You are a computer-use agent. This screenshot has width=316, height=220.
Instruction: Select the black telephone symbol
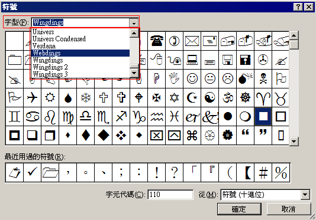156,41
